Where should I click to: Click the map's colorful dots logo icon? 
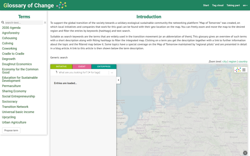[x=238, y=70]
